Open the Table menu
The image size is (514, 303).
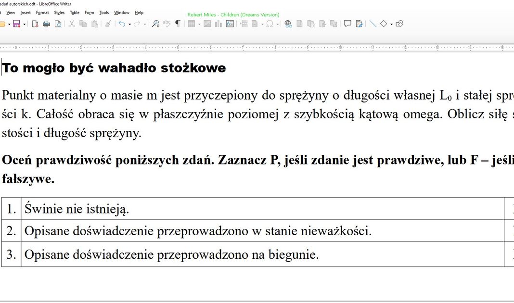(75, 13)
